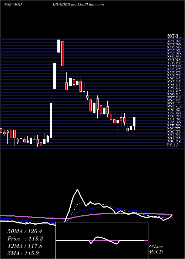Click the NSE MOD exchange label
The image size is (185, 259).
tap(13, 4)
